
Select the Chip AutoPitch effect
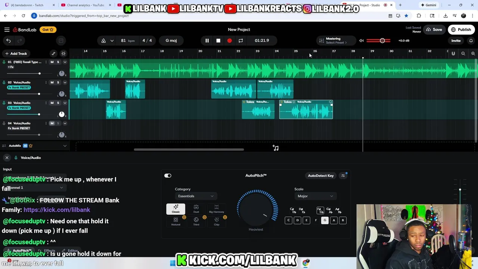pos(217,221)
